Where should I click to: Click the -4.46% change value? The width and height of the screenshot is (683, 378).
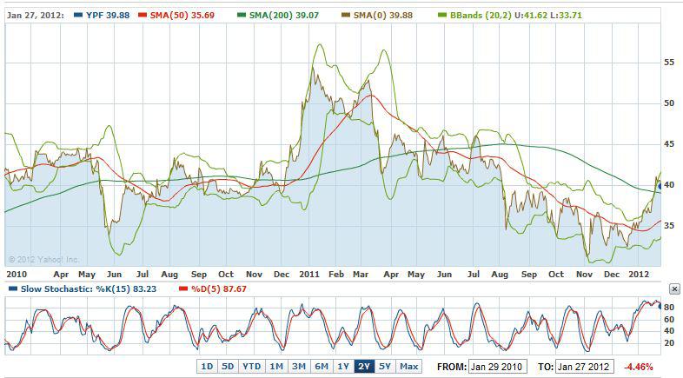click(x=639, y=367)
